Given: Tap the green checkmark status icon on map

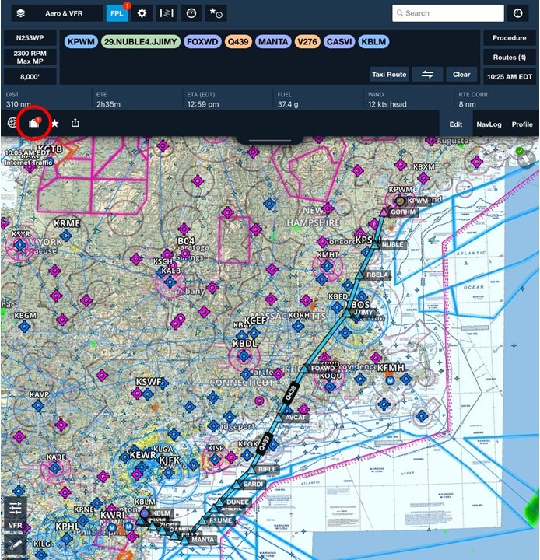Looking at the screenshot, I should click(520, 152).
